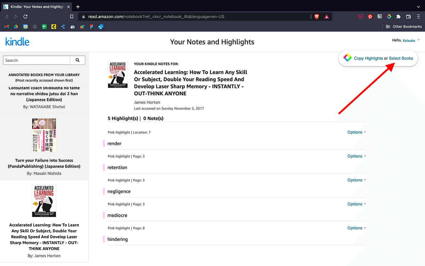Click By: Masaki Nishida text

pyautogui.click(x=44, y=173)
